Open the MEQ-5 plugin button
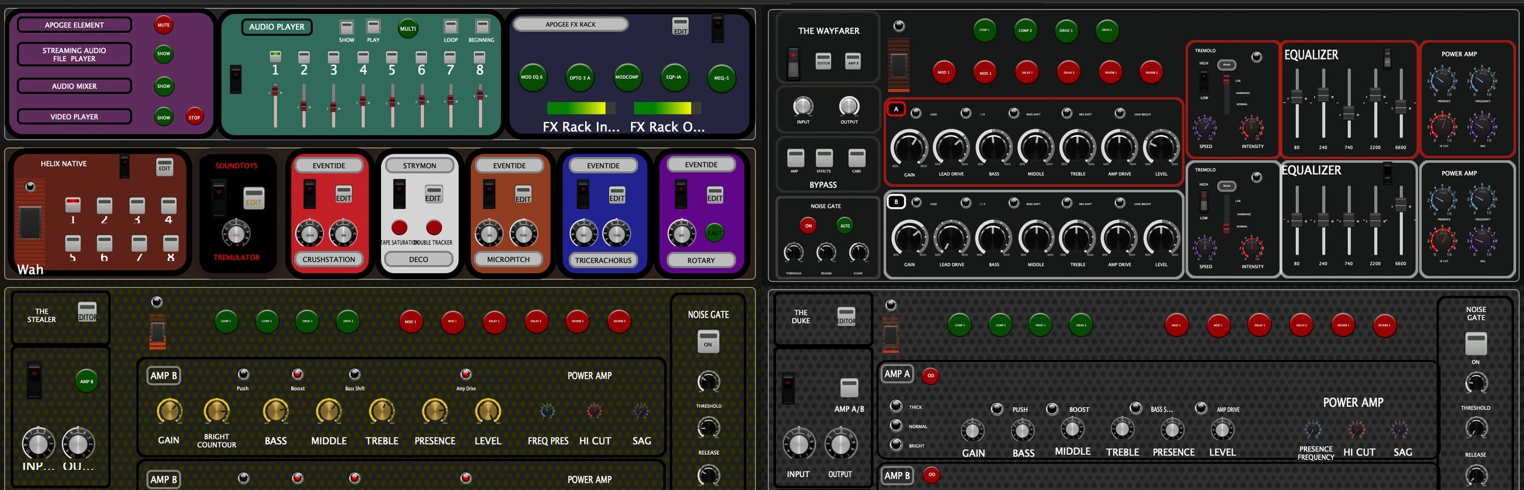1524x490 pixels. [x=721, y=78]
